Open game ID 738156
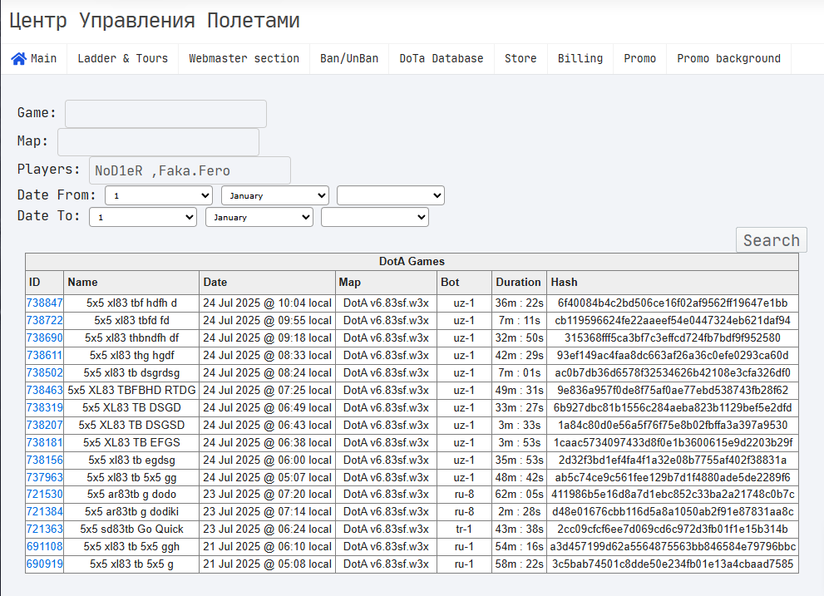 tap(45, 461)
